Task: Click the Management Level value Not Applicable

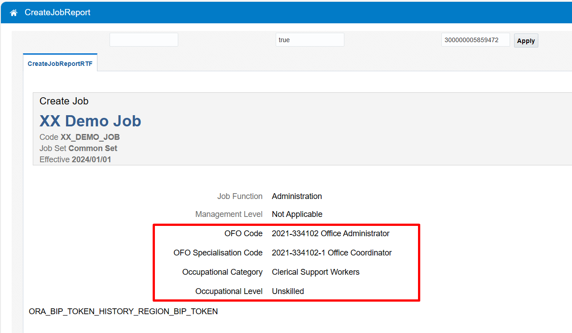Action: click(x=297, y=214)
